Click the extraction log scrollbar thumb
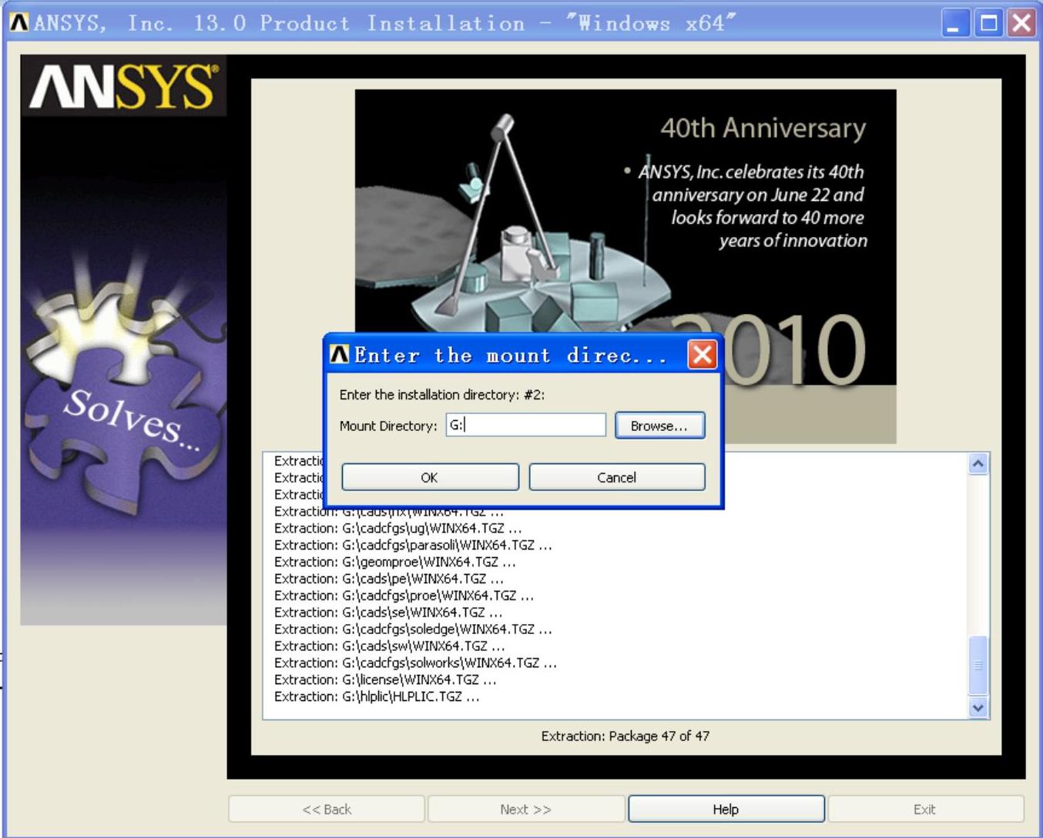This screenshot has width=1043, height=838. (x=978, y=665)
